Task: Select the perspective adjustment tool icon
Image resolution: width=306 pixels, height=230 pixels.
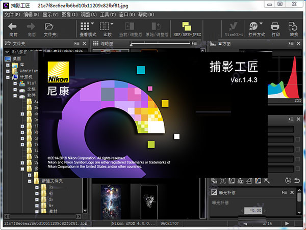Action: tap(249, 181)
